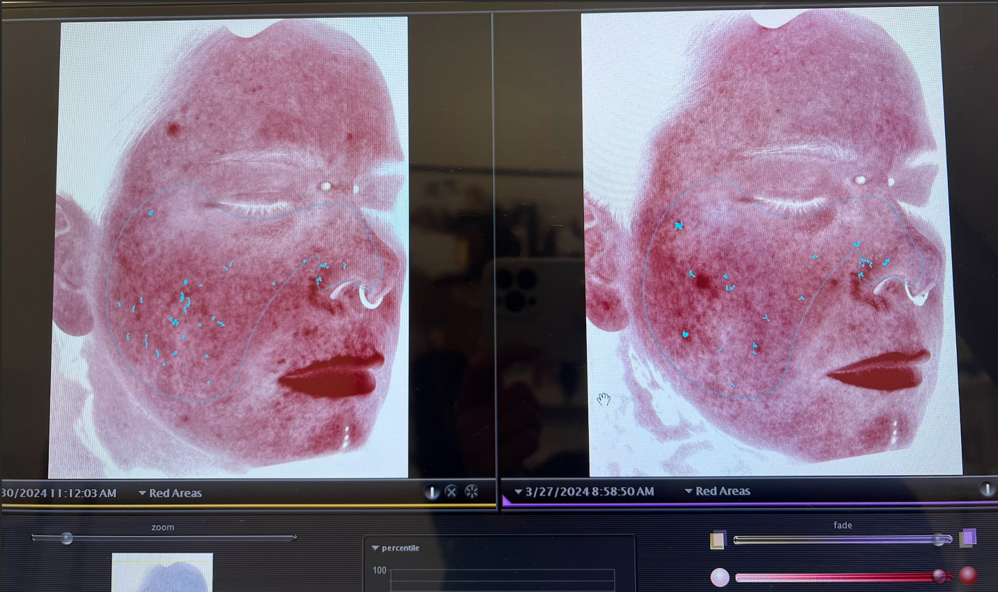Click the purple image icon right of fade slider
Screen dimensions: 998x592
point(968,538)
